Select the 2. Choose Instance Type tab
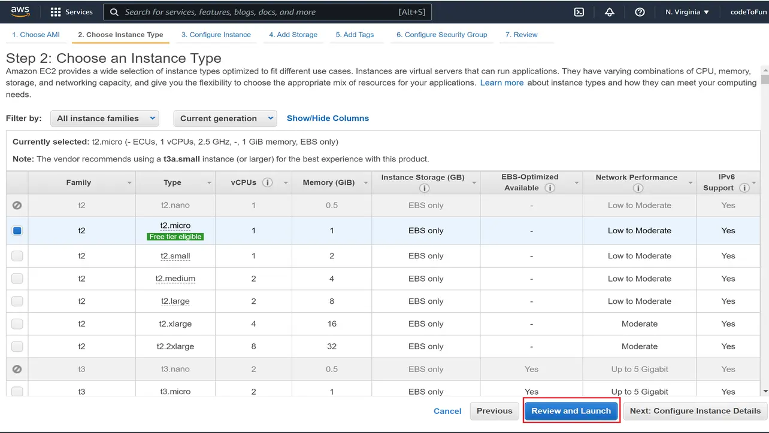The height and width of the screenshot is (433, 769). click(x=120, y=35)
